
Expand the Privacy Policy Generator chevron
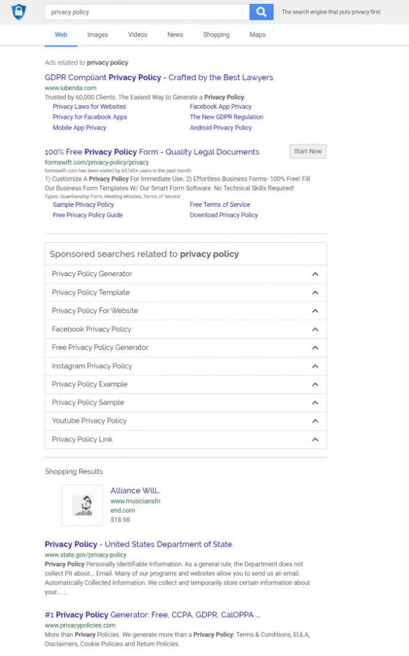315,274
